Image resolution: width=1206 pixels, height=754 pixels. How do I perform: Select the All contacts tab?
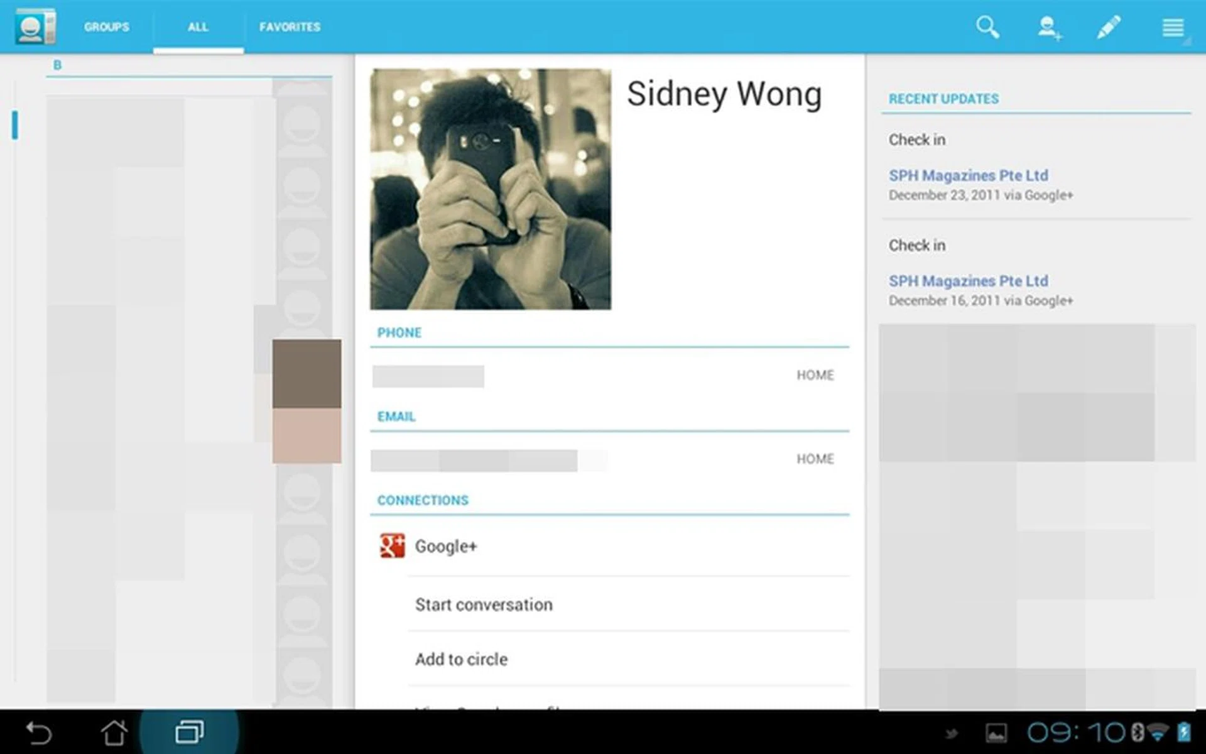198,27
